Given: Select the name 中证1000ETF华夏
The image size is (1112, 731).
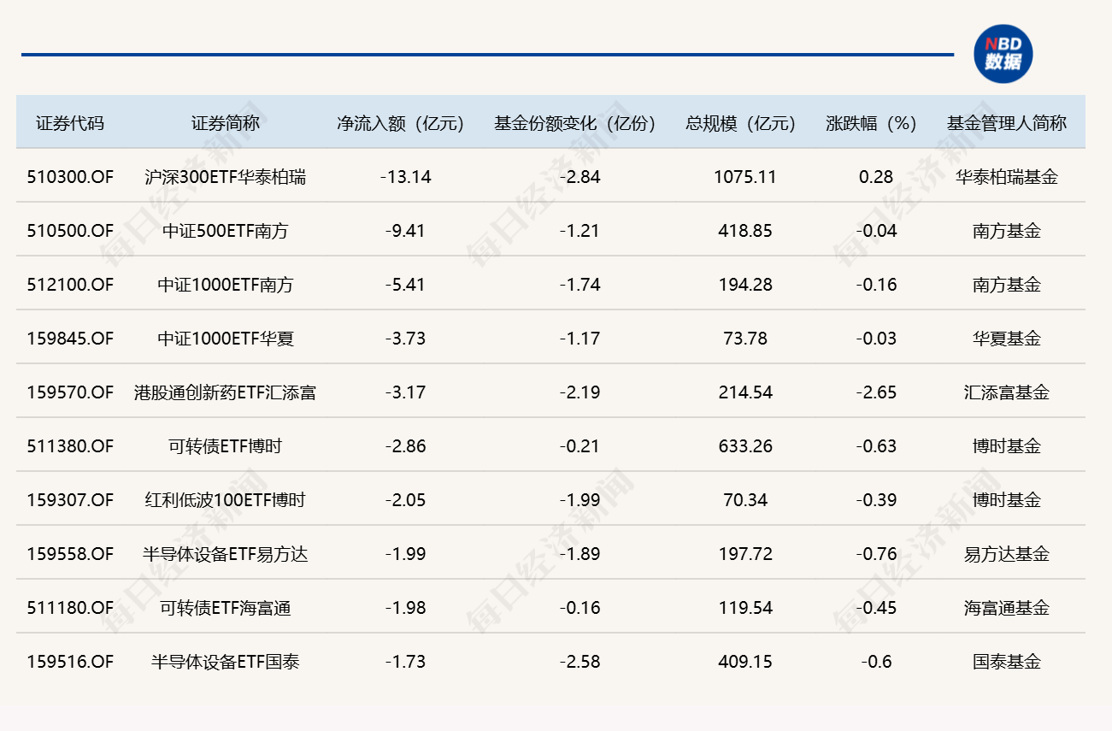Looking at the screenshot, I should tap(226, 339).
